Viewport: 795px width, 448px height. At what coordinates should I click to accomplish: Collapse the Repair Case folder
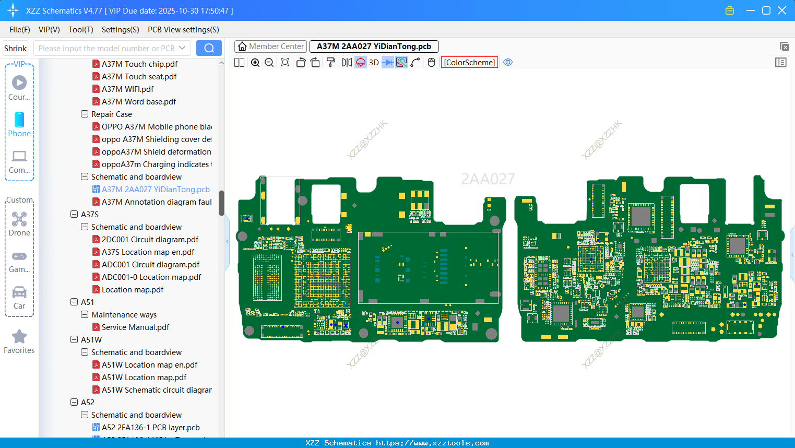(85, 114)
